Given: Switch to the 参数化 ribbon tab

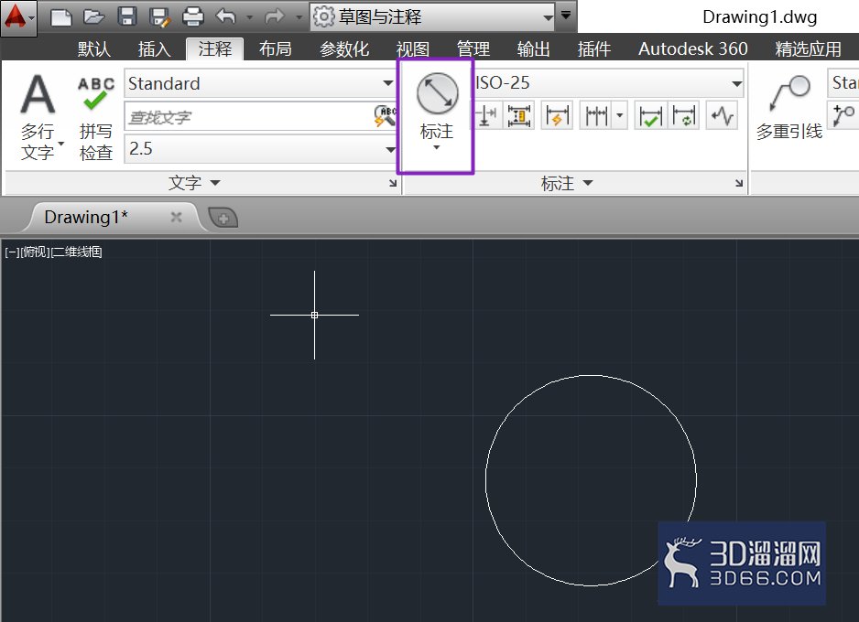Looking at the screenshot, I should coord(344,49).
